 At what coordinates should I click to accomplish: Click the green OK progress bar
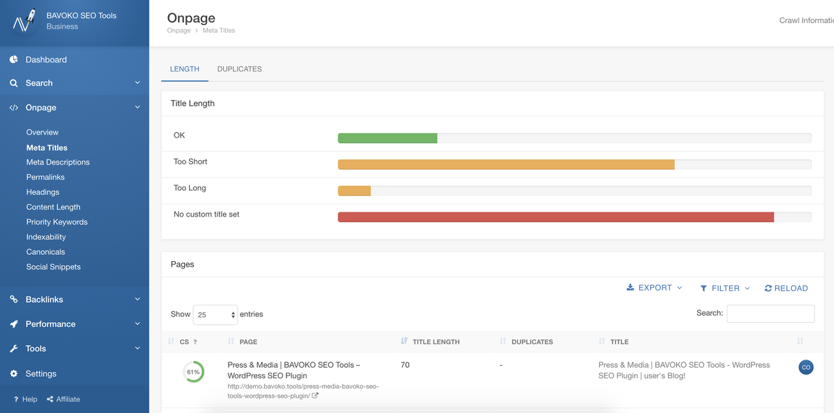387,138
